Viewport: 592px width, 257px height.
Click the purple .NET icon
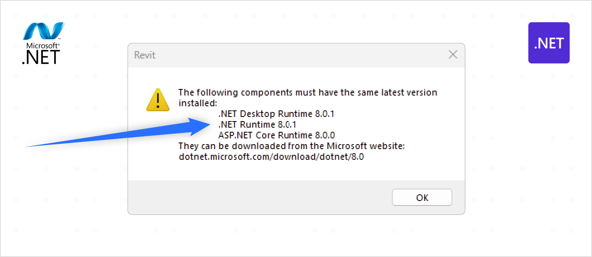pyautogui.click(x=549, y=43)
